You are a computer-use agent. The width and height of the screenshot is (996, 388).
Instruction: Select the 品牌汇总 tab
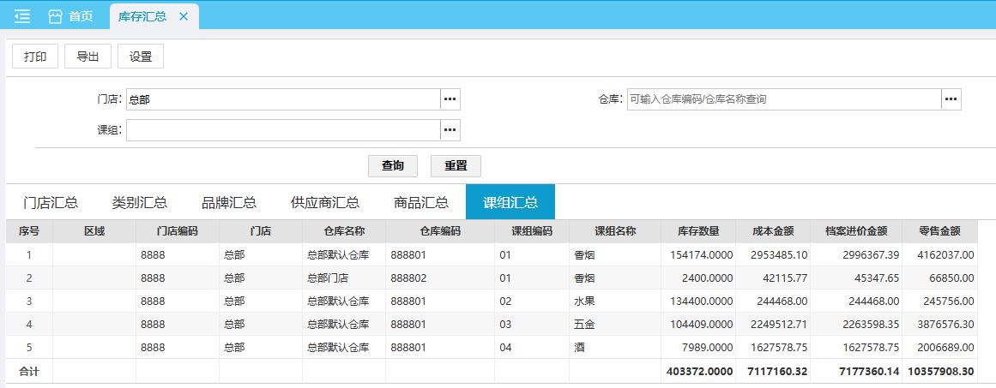[x=229, y=202]
